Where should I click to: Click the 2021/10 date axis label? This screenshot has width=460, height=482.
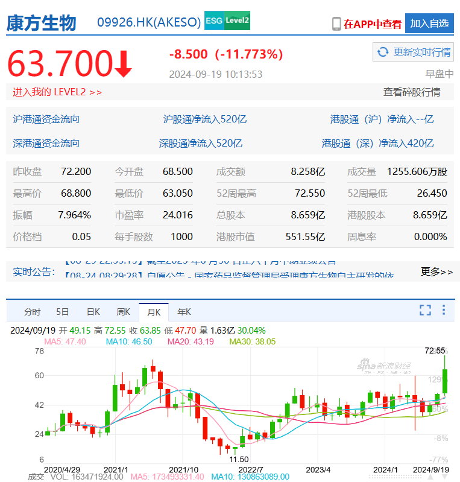click(x=183, y=470)
